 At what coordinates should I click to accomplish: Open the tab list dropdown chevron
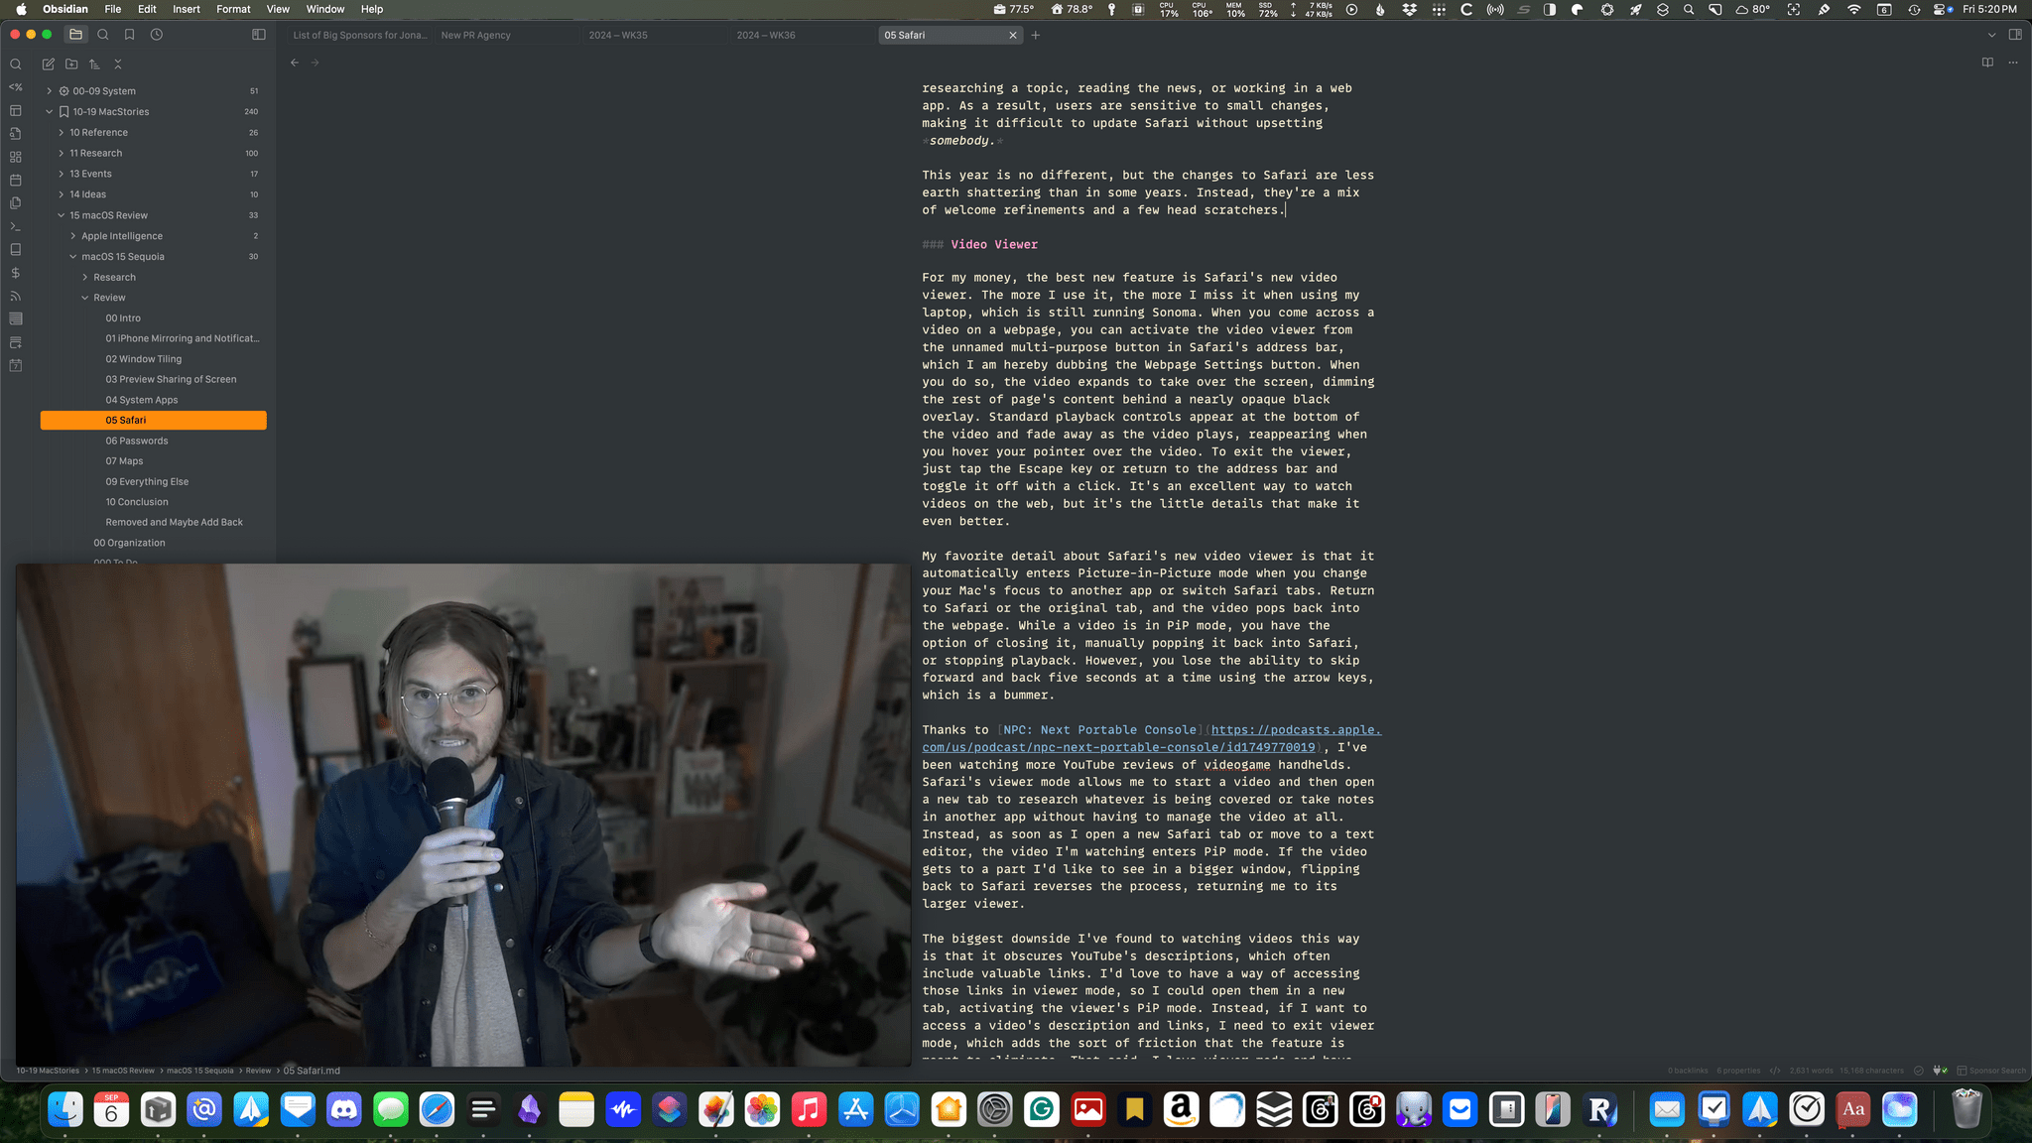click(x=1991, y=35)
